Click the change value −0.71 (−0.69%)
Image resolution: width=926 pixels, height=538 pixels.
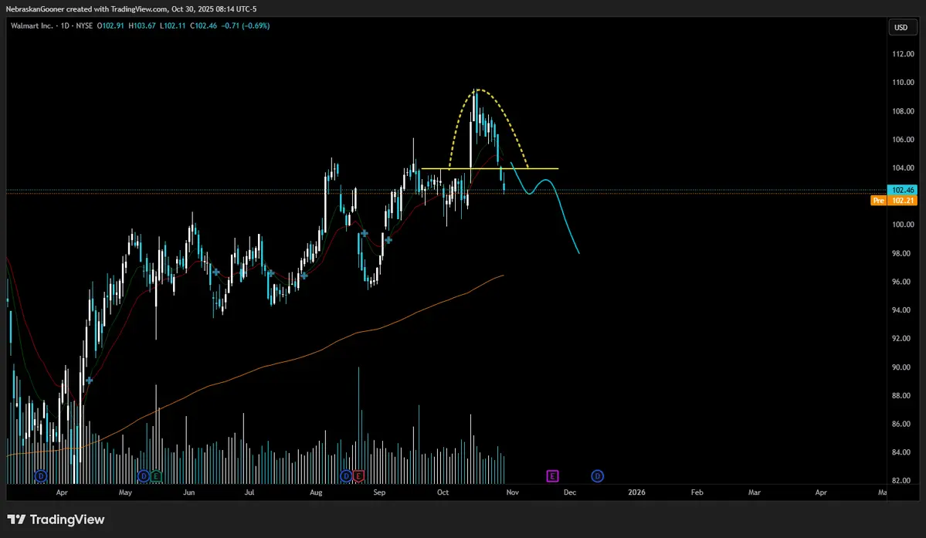246,26
